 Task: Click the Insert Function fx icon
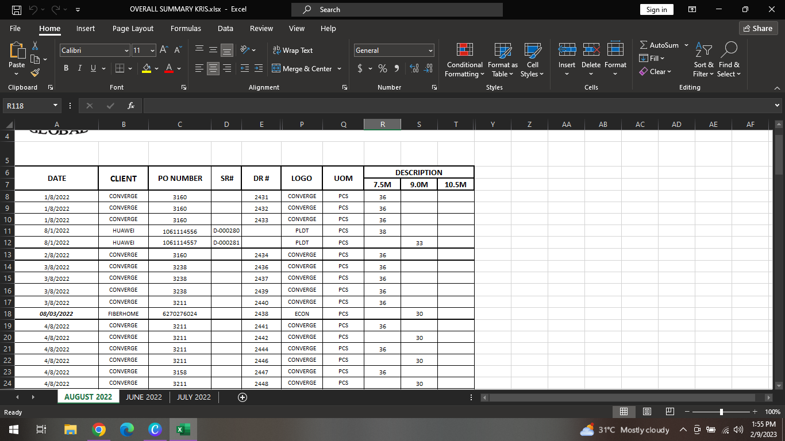tap(131, 106)
